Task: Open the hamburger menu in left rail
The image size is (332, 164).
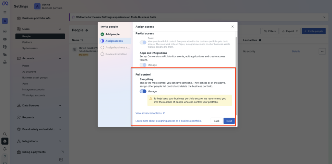Action: (5, 12)
